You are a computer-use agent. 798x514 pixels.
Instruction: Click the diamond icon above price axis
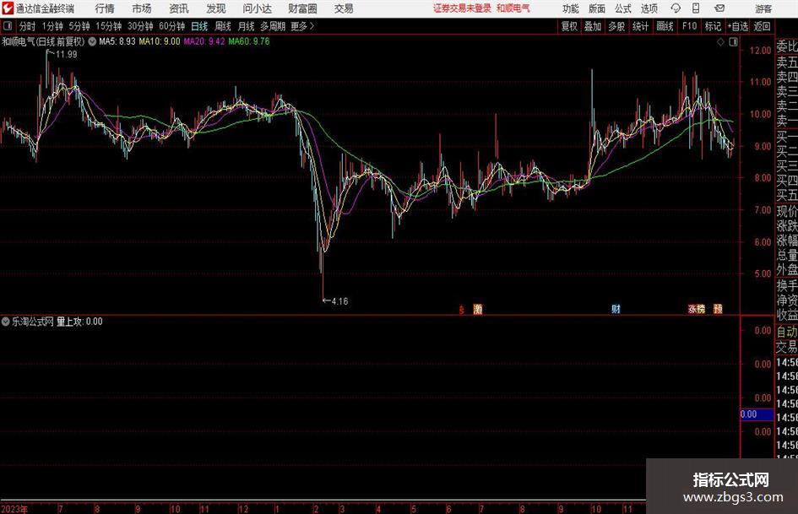point(720,42)
